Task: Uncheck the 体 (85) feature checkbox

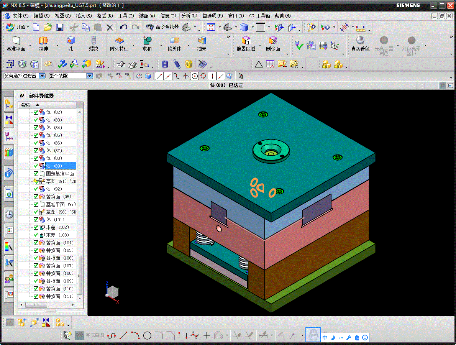Action: point(36,135)
